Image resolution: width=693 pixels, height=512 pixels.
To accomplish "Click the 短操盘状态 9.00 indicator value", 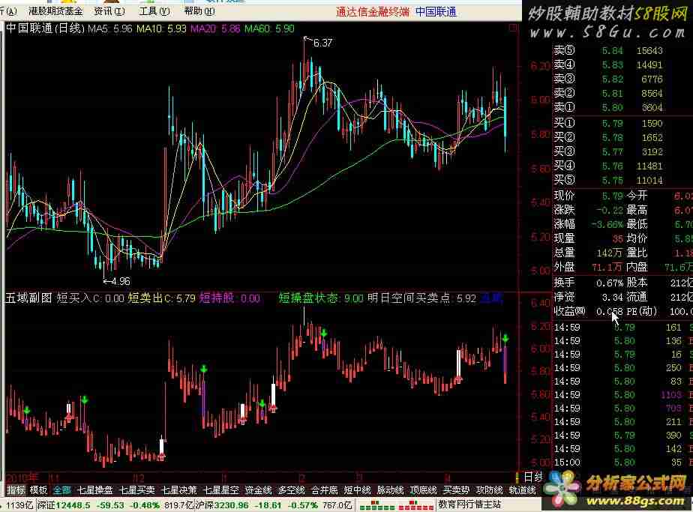I will coord(321,298).
